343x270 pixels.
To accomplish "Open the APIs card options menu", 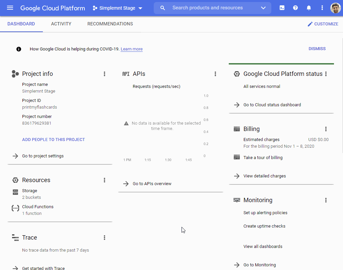I will click(215, 74).
